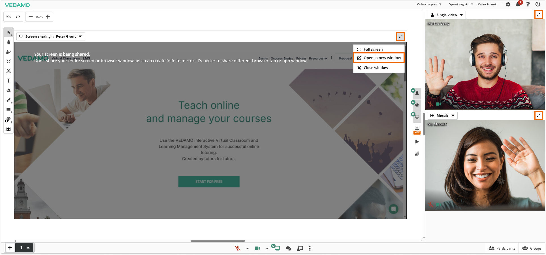Expand microphone options arrow
546x255 pixels.
[x=248, y=249]
